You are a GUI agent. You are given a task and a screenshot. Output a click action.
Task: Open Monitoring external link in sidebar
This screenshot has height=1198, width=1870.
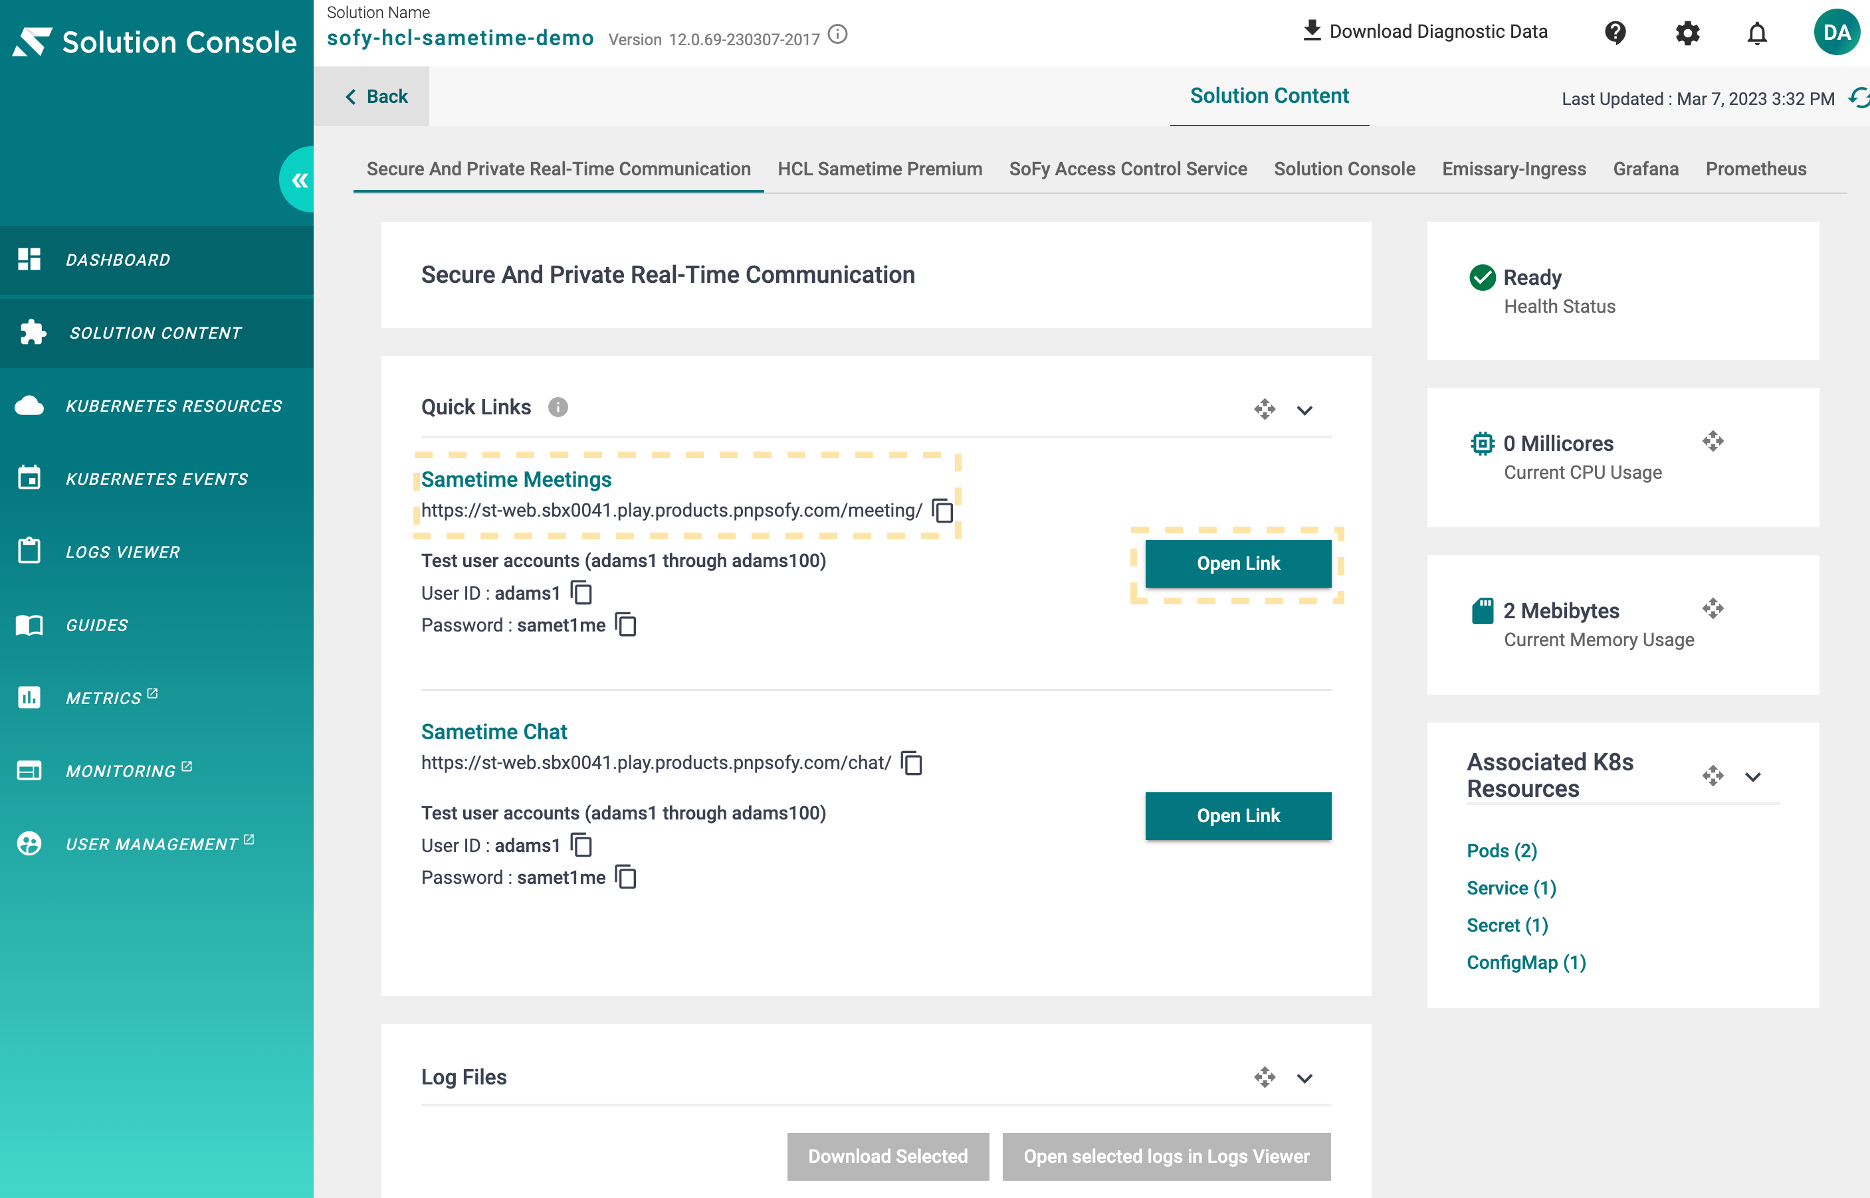pyautogui.click(x=156, y=771)
